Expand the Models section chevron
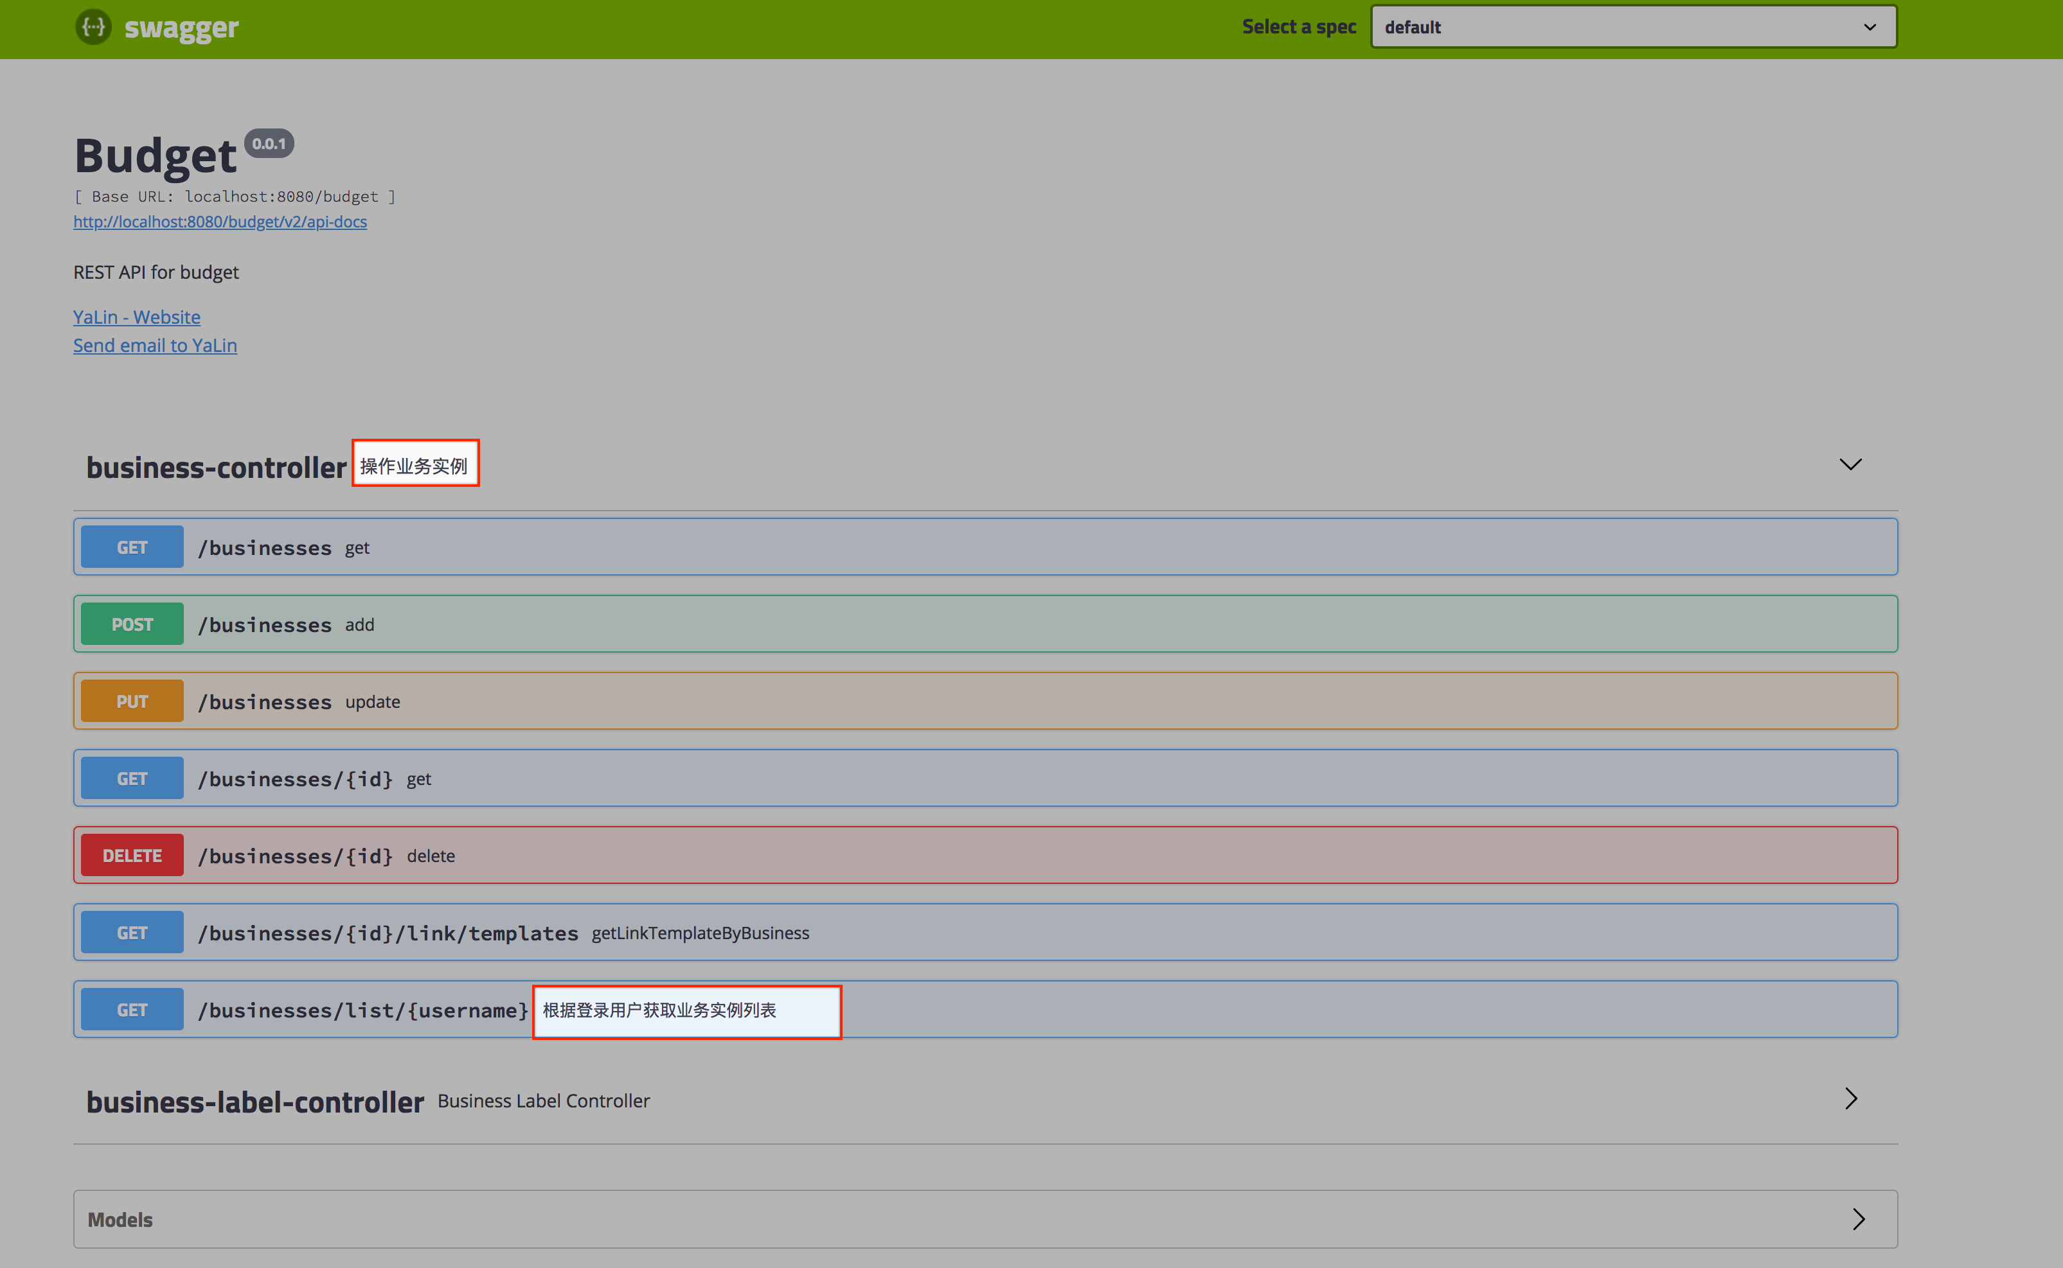Screen dimensions: 2063x1268 pos(1858,1219)
